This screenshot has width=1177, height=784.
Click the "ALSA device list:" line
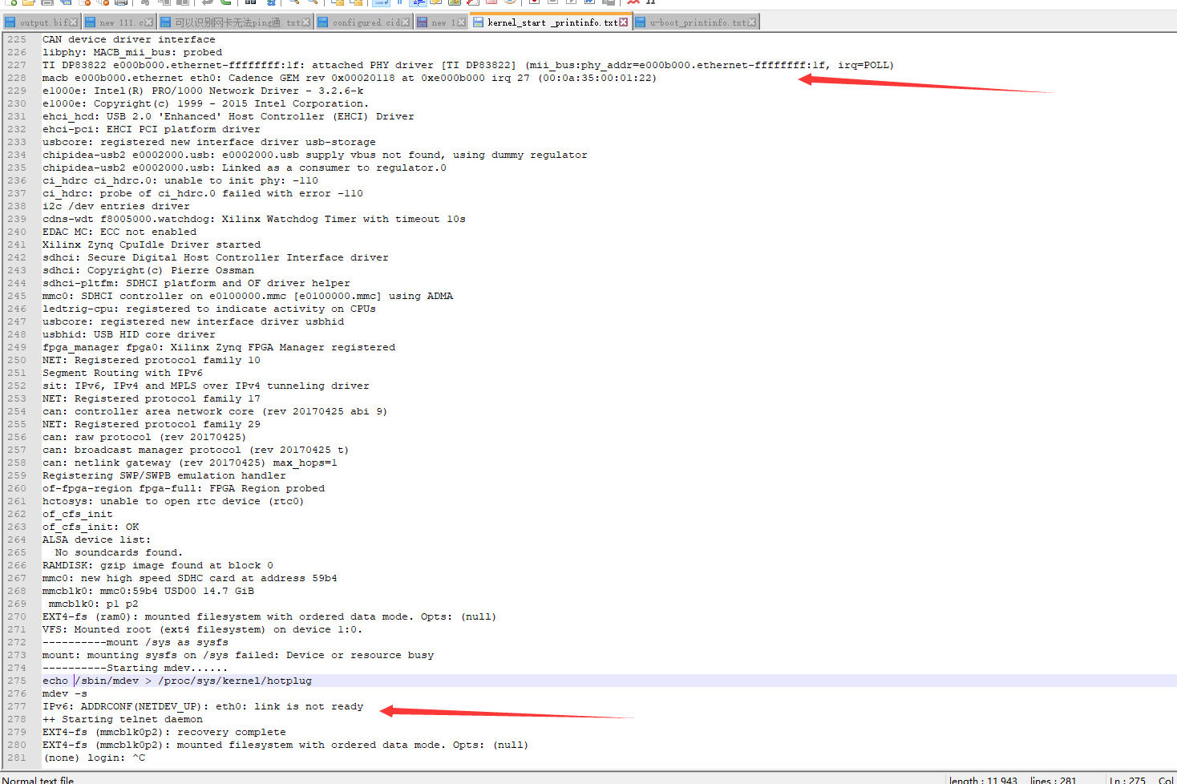[96, 540]
